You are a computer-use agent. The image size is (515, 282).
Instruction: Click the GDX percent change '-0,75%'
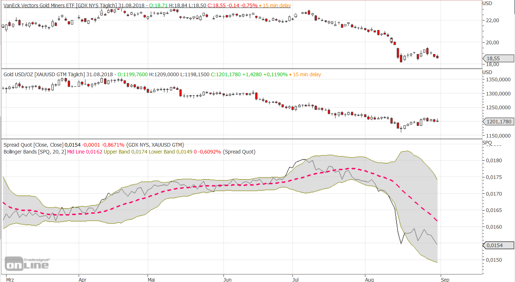coord(249,5)
